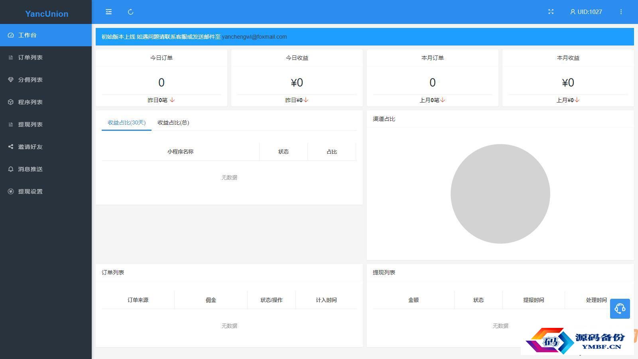
Task: Click the 计入时间 column header
Action: [x=326, y=300]
